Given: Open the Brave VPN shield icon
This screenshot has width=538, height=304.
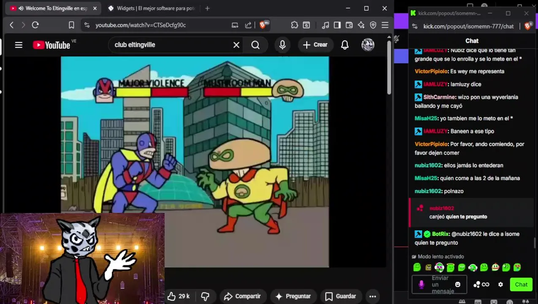Looking at the screenshot, I should click(x=373, y=25).
